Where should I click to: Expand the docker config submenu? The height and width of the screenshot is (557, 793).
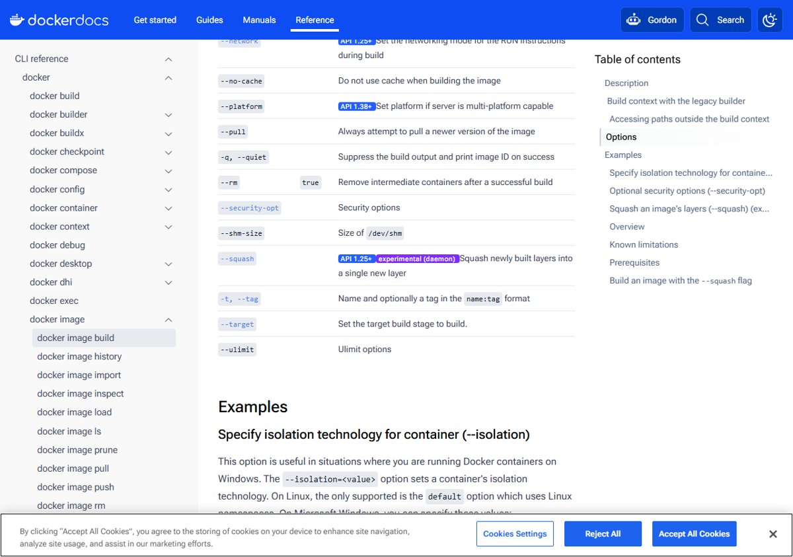(169, 189)
